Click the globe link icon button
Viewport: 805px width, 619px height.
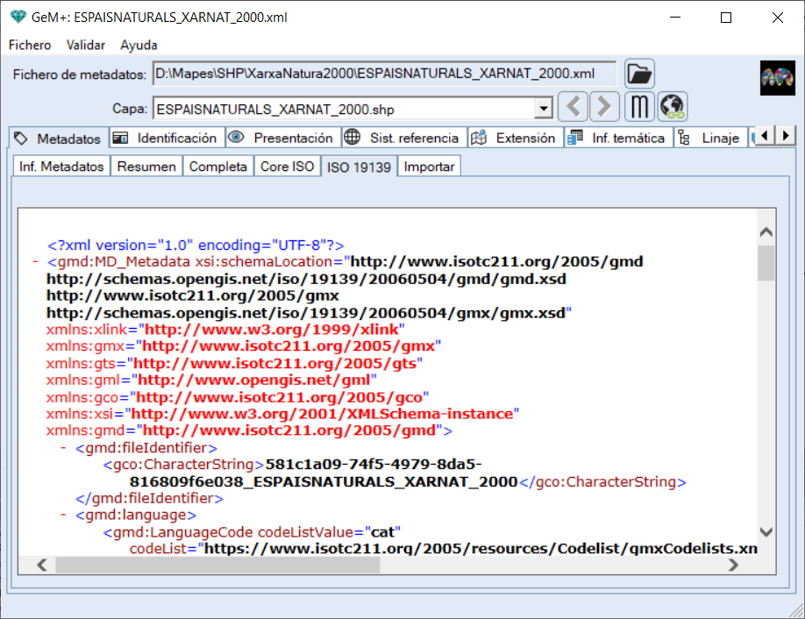673,109
